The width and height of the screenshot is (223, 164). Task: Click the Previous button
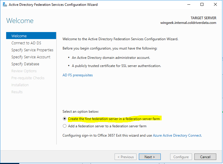pos(126,157)
